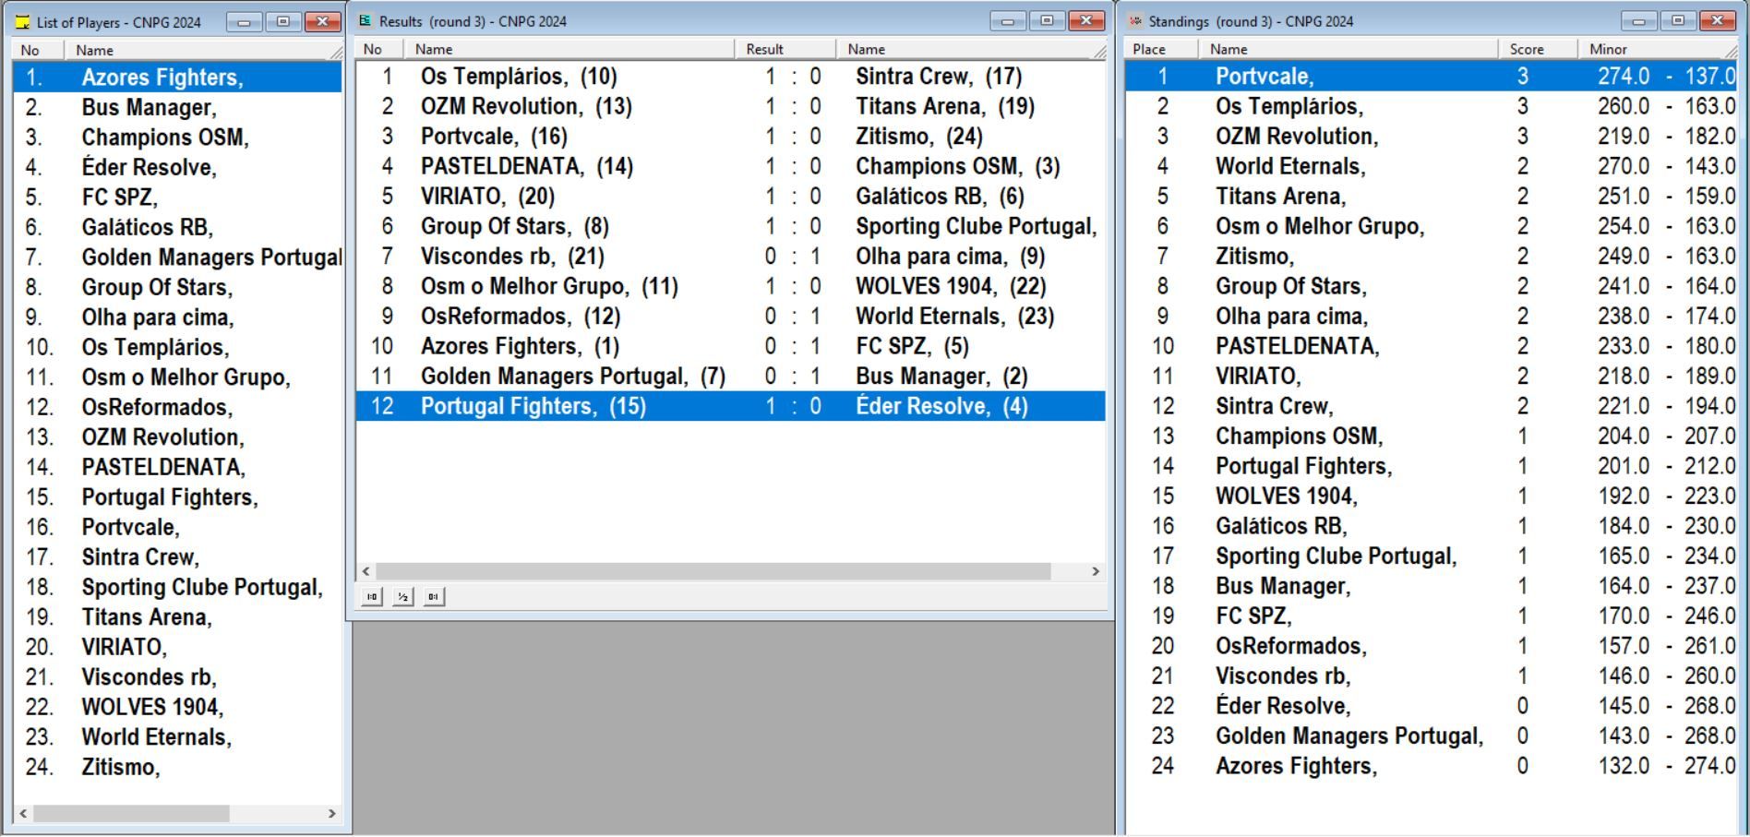The height and width of the screenshot is (837, 1750).
Task: Select Sintra Crew in Standings
Action: [1431, 406]
